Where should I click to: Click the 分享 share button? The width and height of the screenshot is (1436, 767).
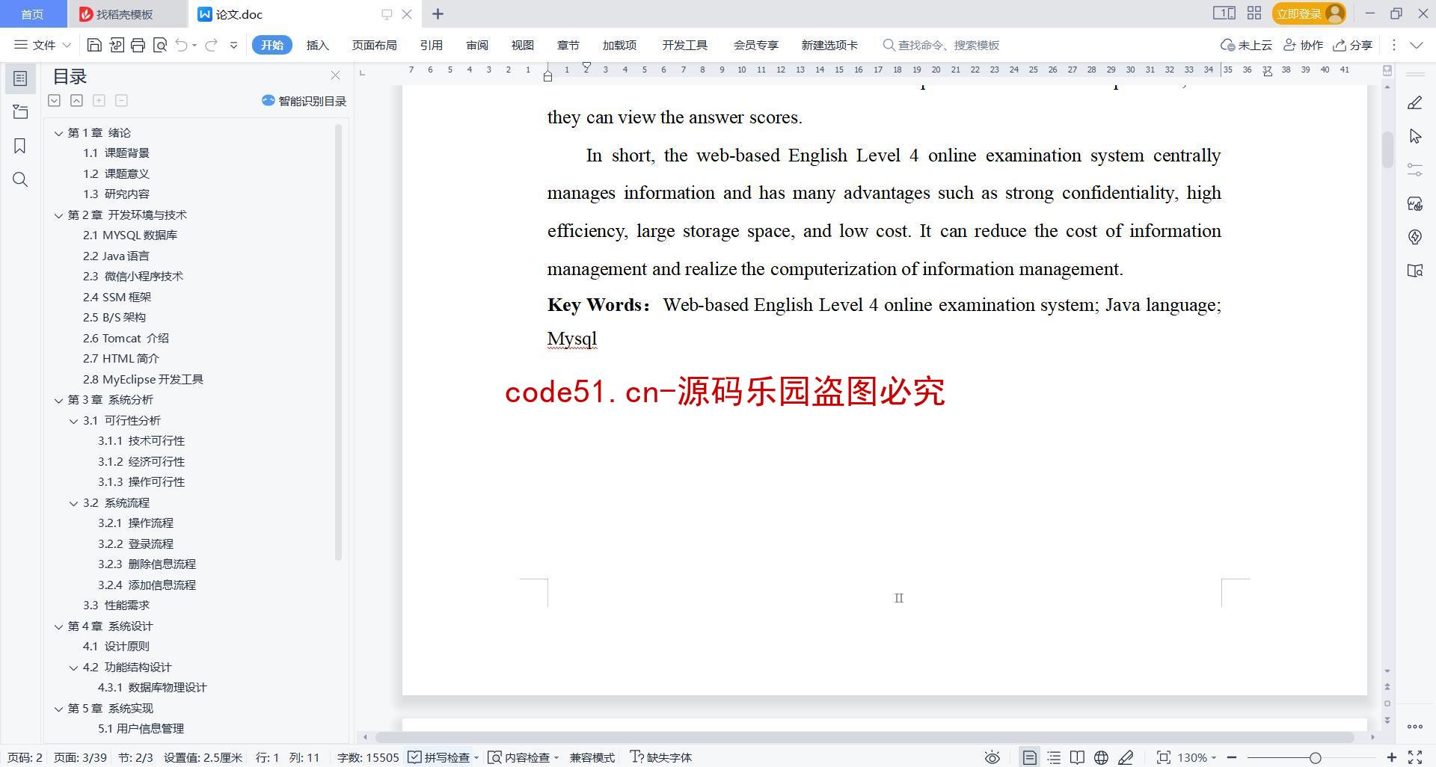[x=1353, y=45]
